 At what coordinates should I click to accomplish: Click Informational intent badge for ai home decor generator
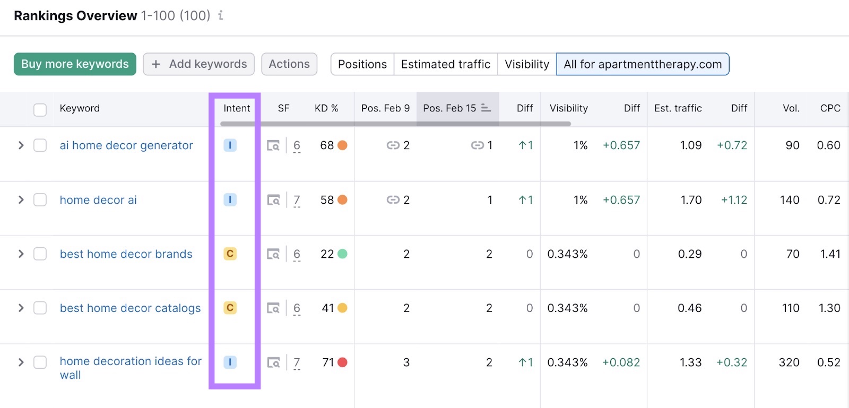pyautogui.click(x=230, y=145)
